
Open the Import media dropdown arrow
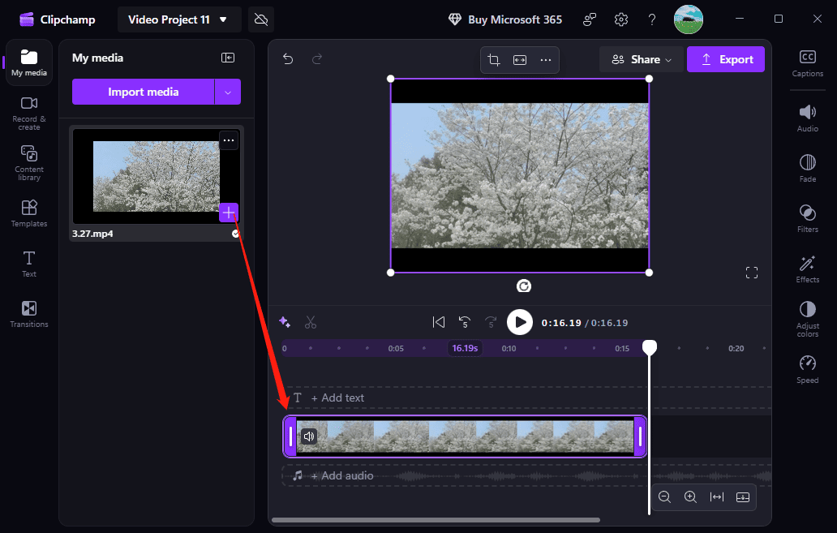(x=228, y=92)
